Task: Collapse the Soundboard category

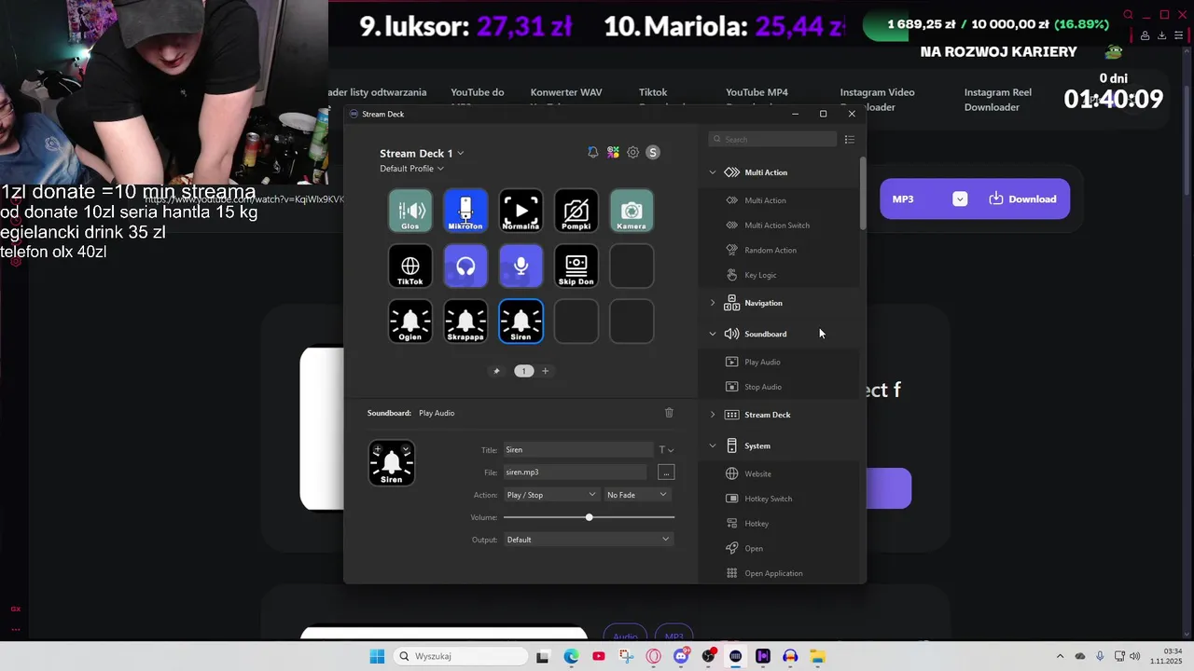Action: coord(713,334)
